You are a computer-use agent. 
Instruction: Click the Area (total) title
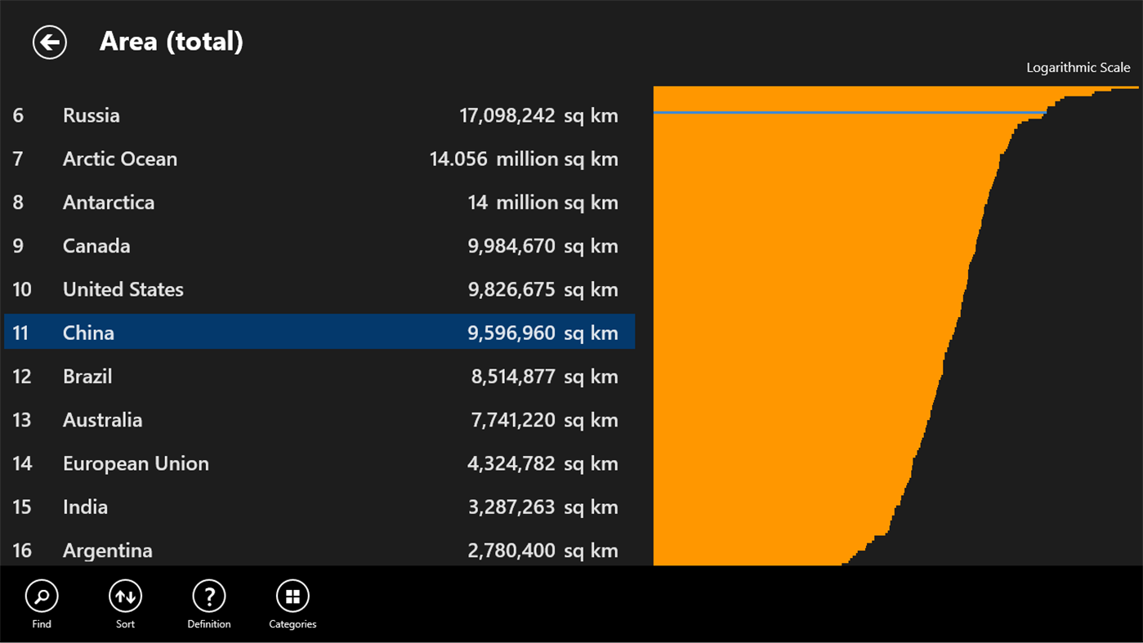coord(172,41)
